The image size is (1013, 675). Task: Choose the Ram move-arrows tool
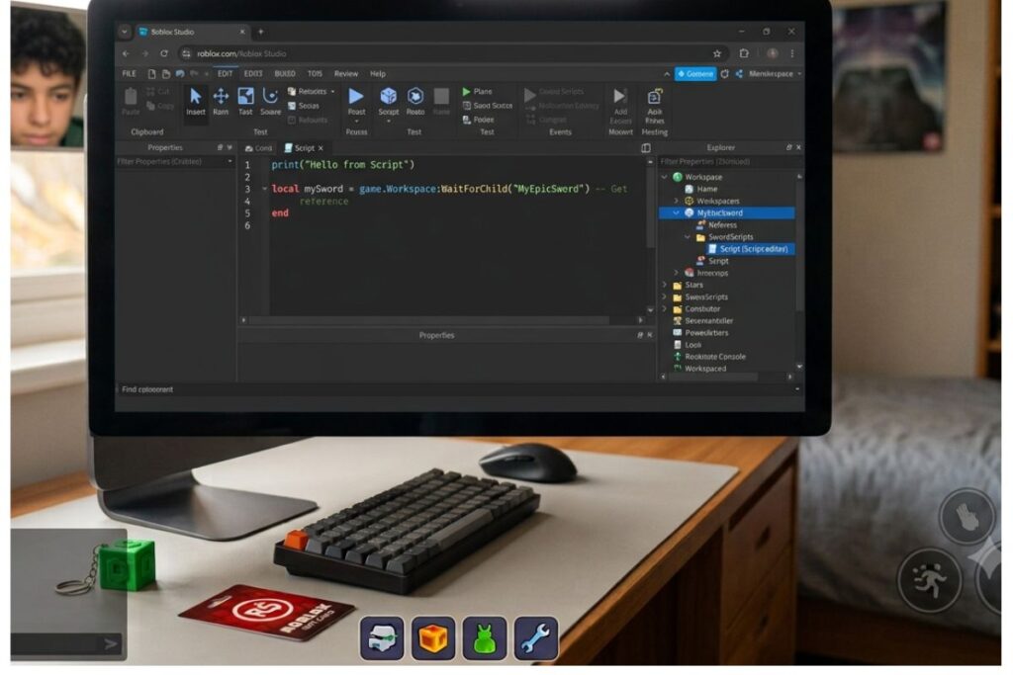(x=221, y=102)
